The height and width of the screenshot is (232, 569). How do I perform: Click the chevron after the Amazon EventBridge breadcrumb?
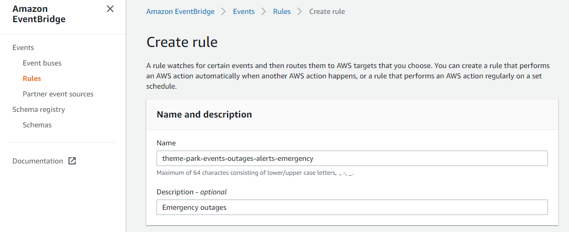click(224, 12)
